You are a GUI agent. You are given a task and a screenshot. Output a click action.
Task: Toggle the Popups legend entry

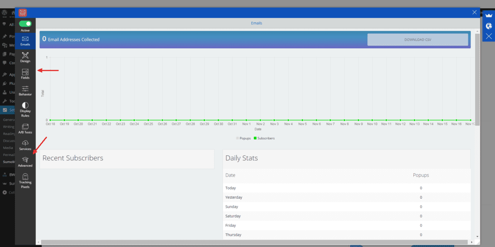tap(243, 138)
